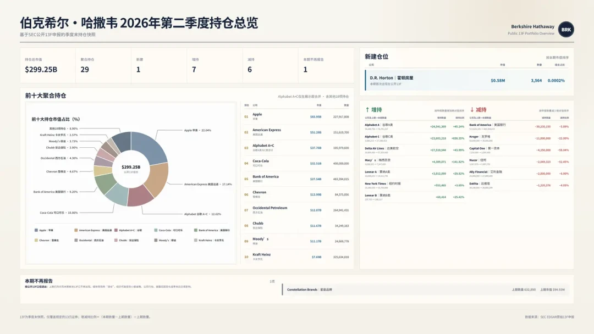
Task: Click the green up arrow beside 增持
Action: coord(367,110)
